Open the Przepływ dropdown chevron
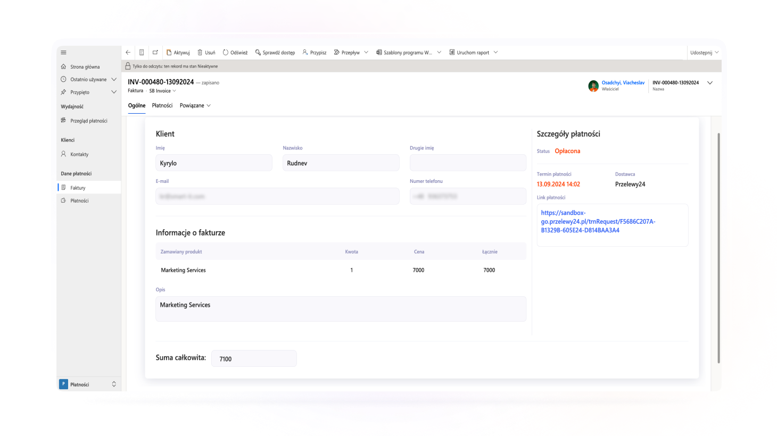777x436 pixels. pyautogui.click(x=366, y=53)
